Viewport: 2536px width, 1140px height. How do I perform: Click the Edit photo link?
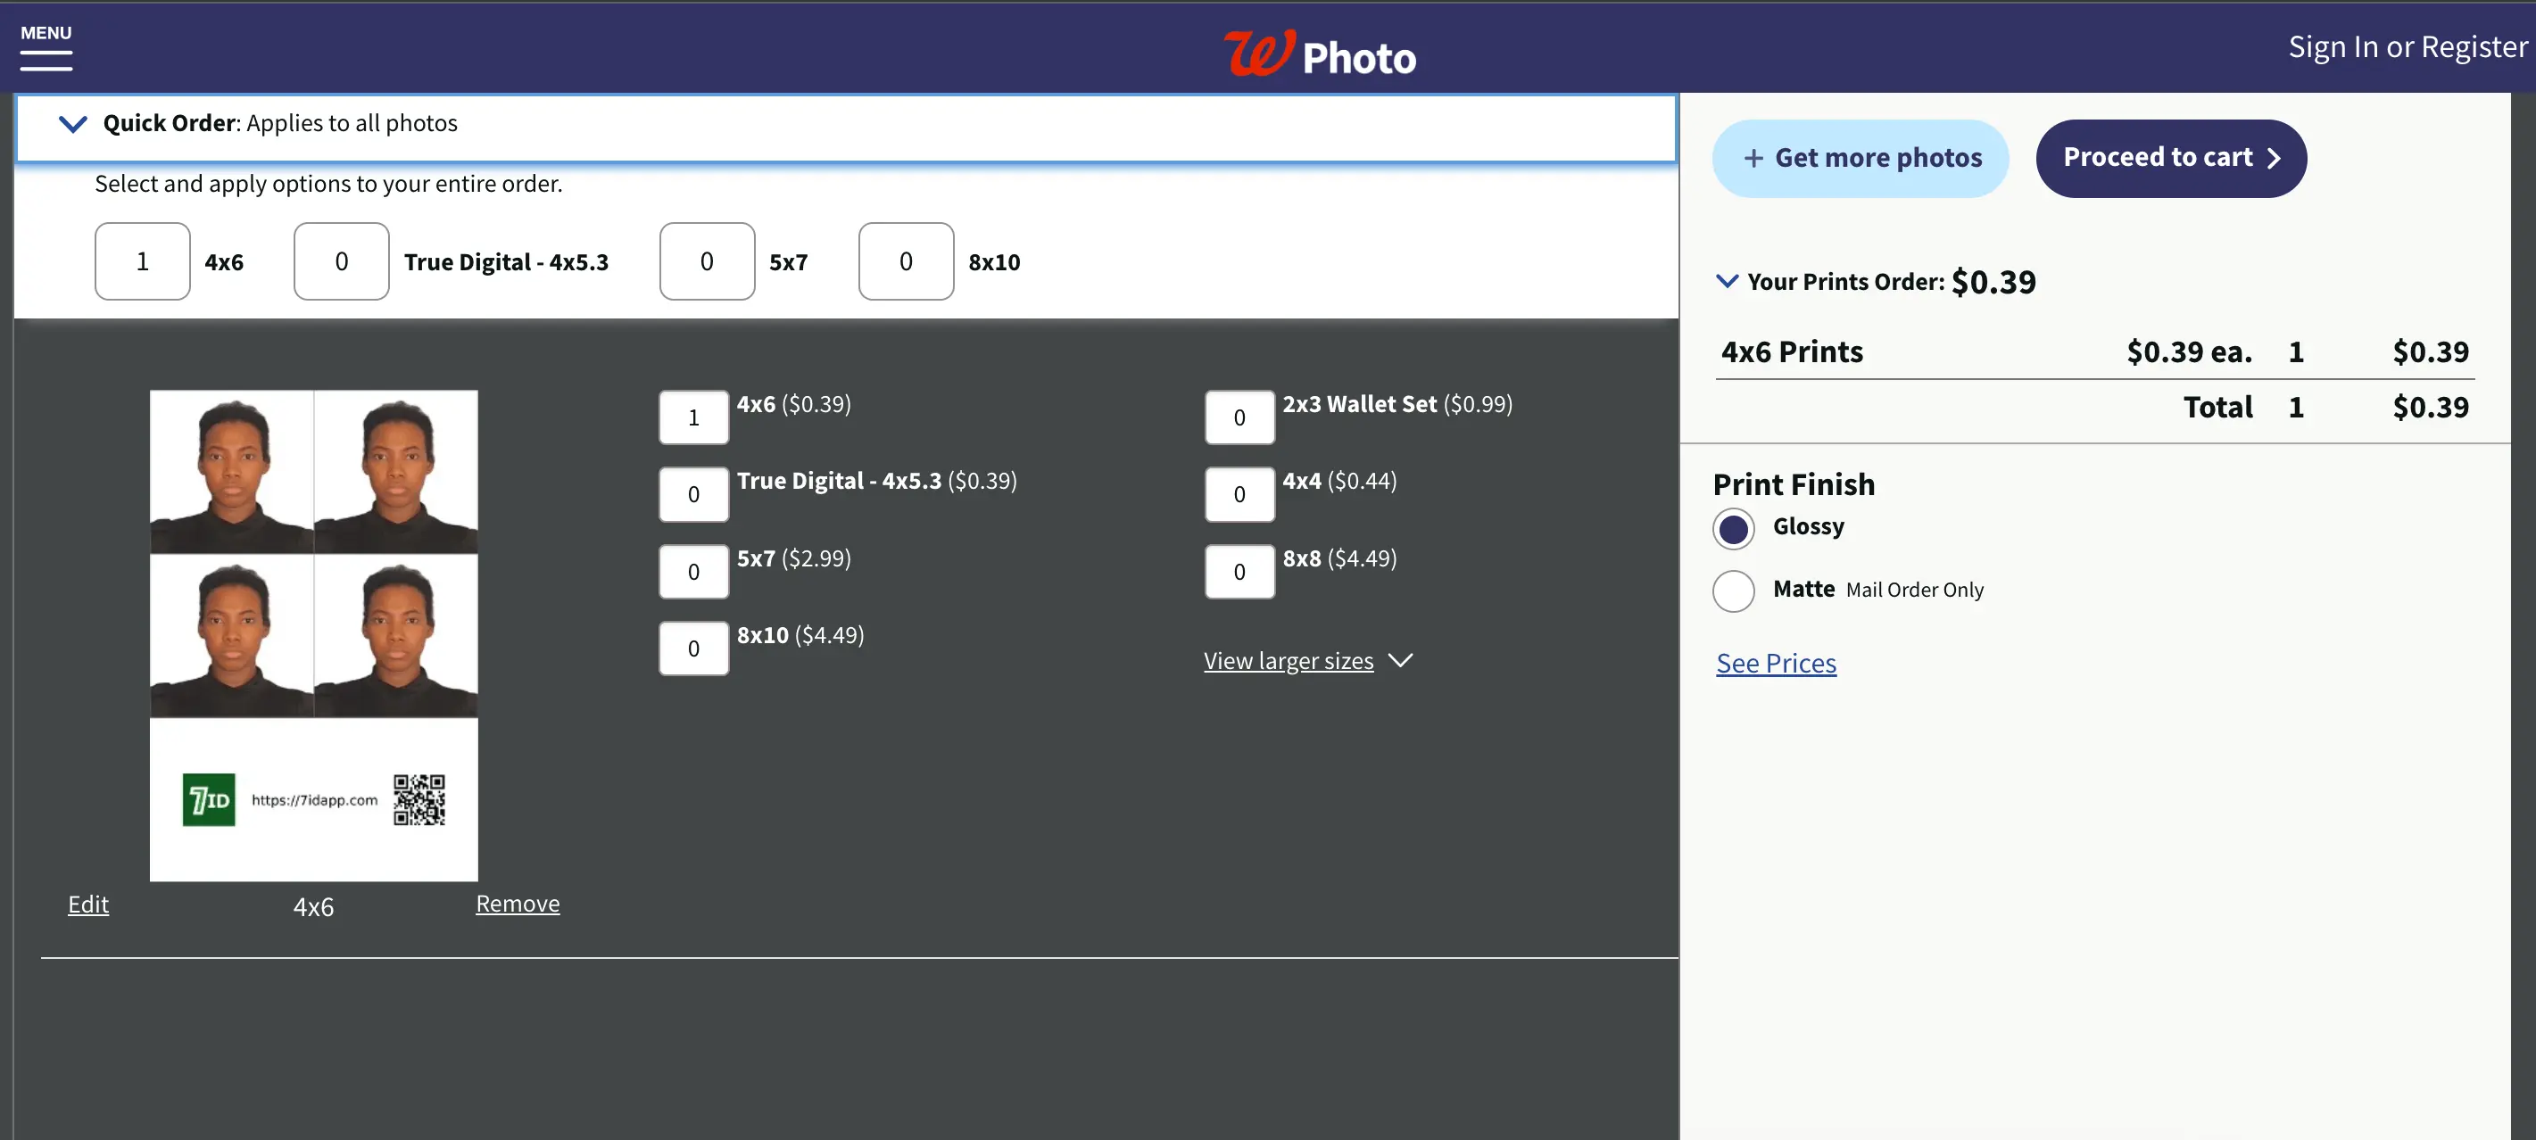(89, 904)
